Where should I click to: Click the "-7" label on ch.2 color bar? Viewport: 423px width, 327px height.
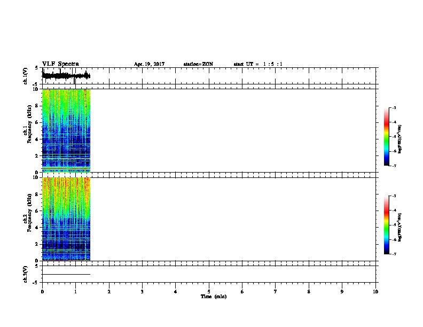394,254
